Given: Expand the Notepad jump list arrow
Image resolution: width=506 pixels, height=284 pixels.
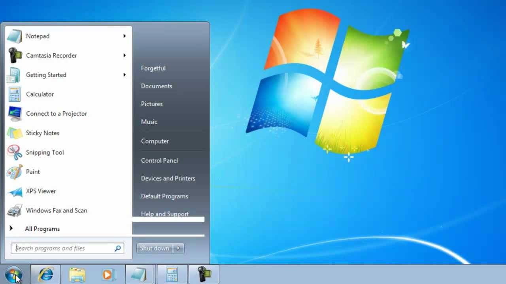Looking at the screenshot, I should [124, 36].
